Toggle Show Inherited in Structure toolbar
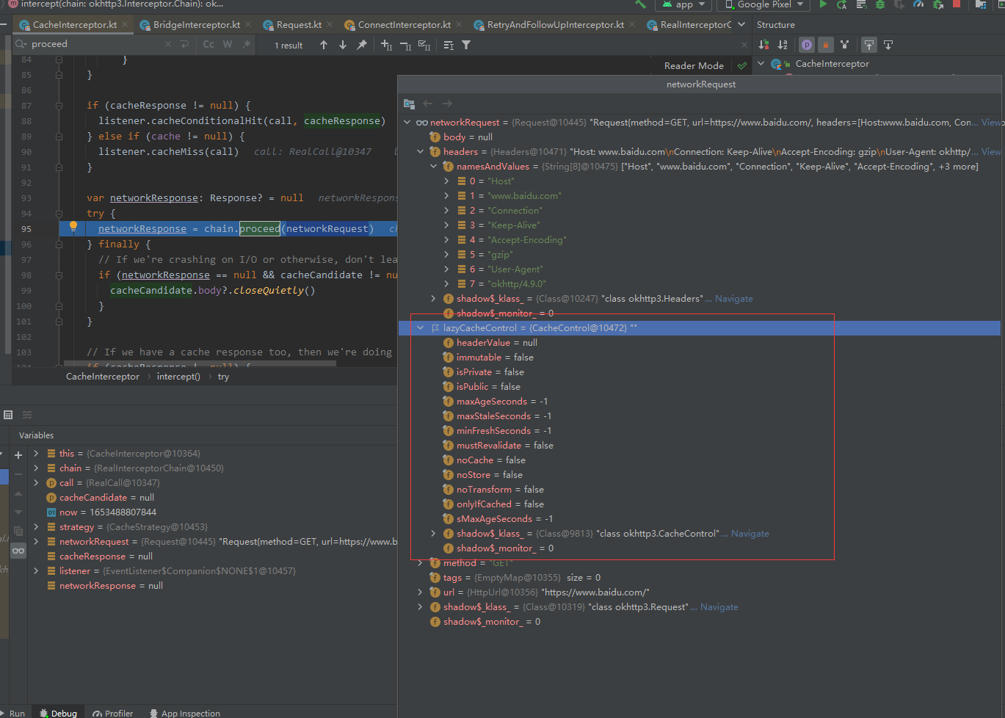The image size is (1005, 718). [x=844, y=45]
